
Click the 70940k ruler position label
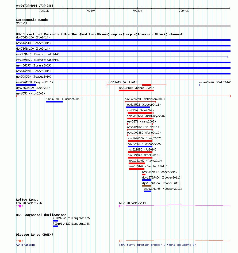(184, 11)
